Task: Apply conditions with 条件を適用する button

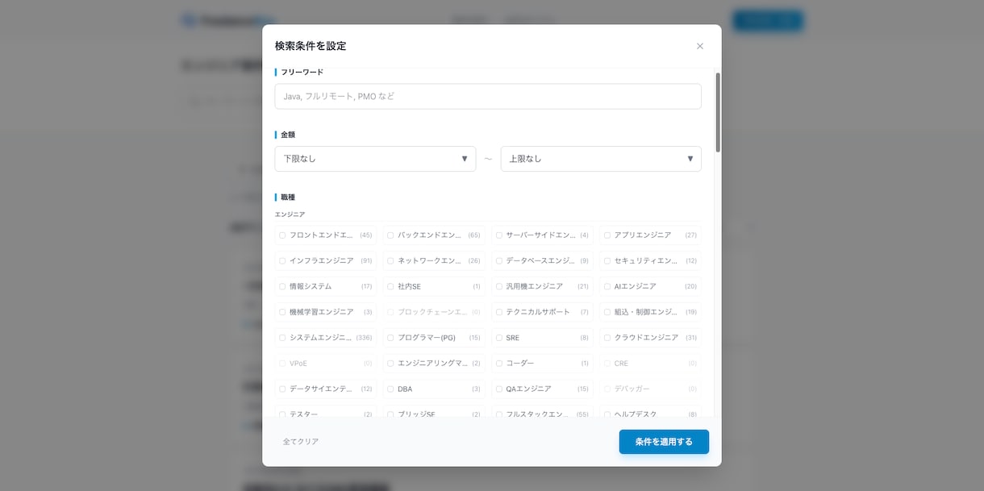Action: coord(664,442)
